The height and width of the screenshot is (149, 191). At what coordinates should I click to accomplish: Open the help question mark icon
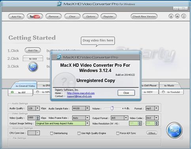pos(183,16)
